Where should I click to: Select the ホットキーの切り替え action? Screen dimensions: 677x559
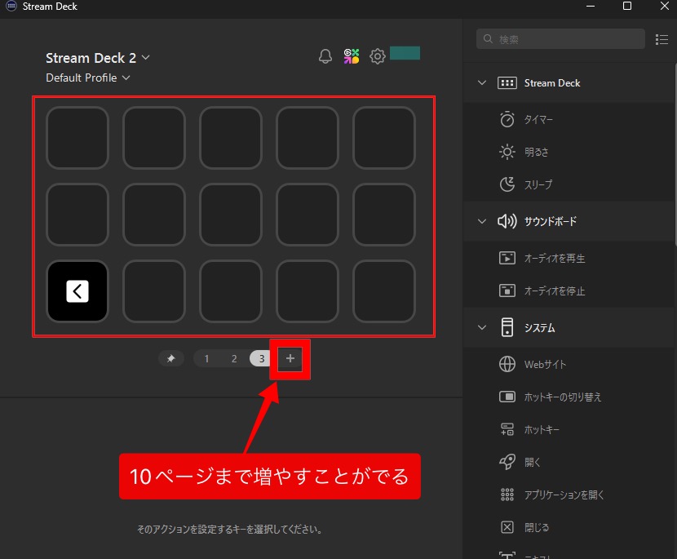[x=568, y=397]
